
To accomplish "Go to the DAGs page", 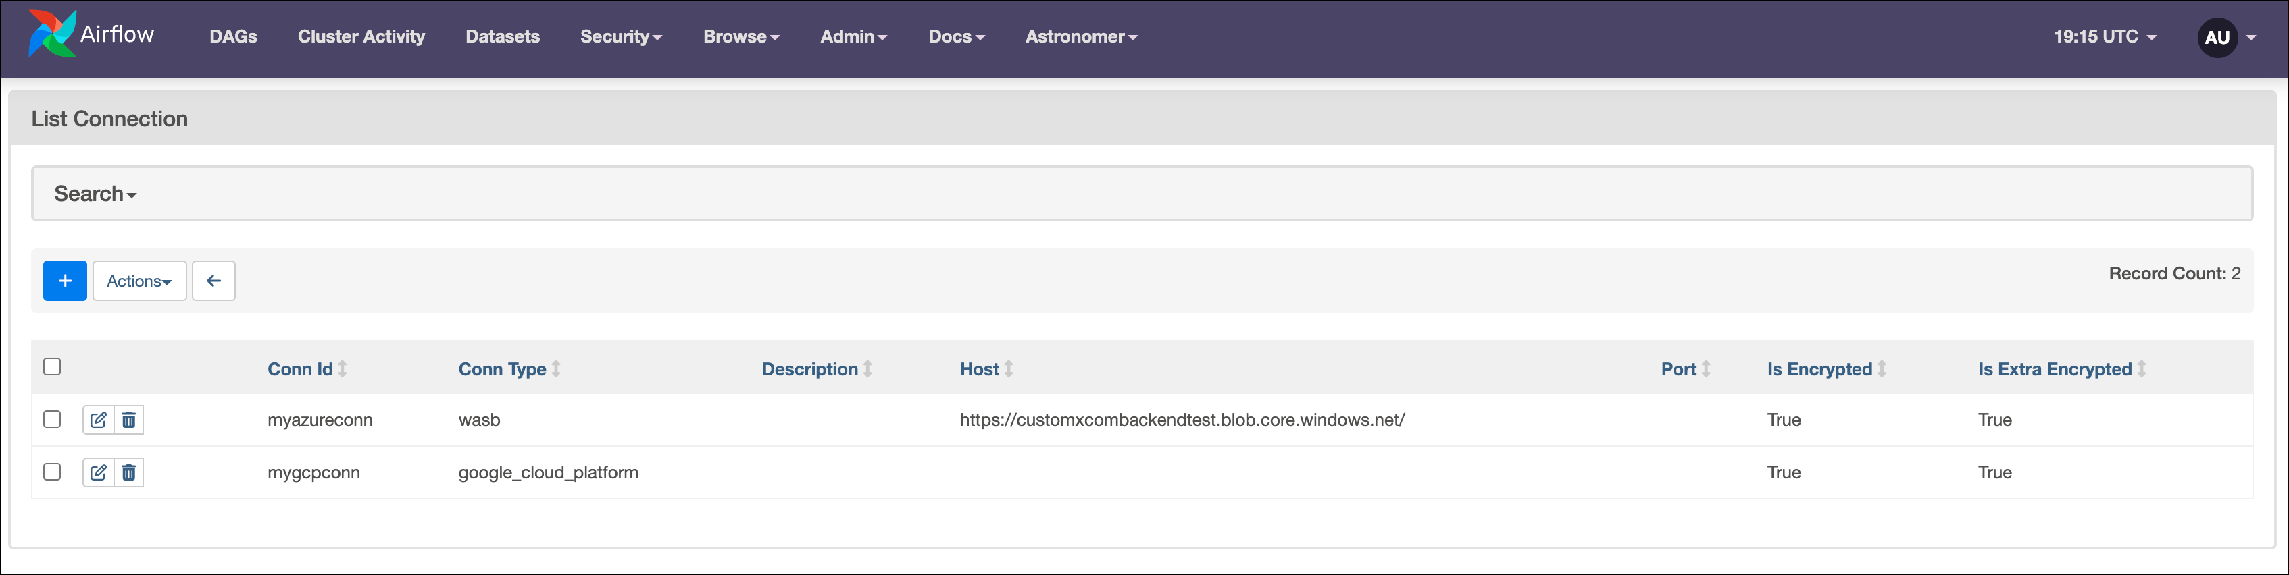I will coord(233,36).
